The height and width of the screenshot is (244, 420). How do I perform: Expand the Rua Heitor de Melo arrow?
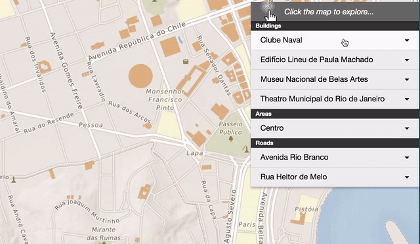coord(407,177)
